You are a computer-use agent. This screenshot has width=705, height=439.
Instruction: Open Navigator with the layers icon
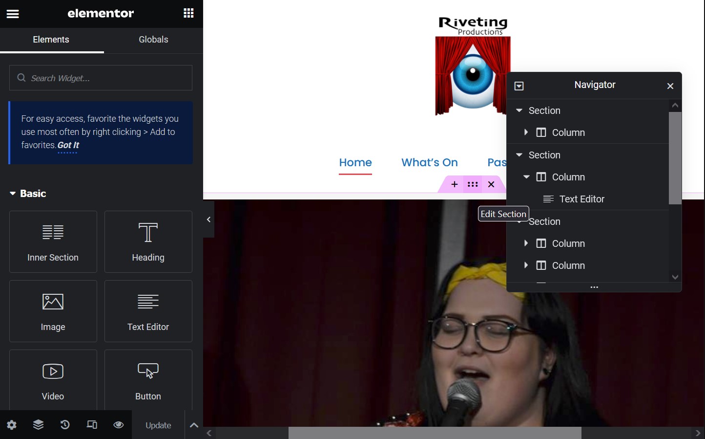pos(38,425)
